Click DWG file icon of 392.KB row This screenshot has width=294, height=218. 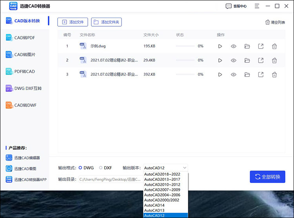click(83, 74)
